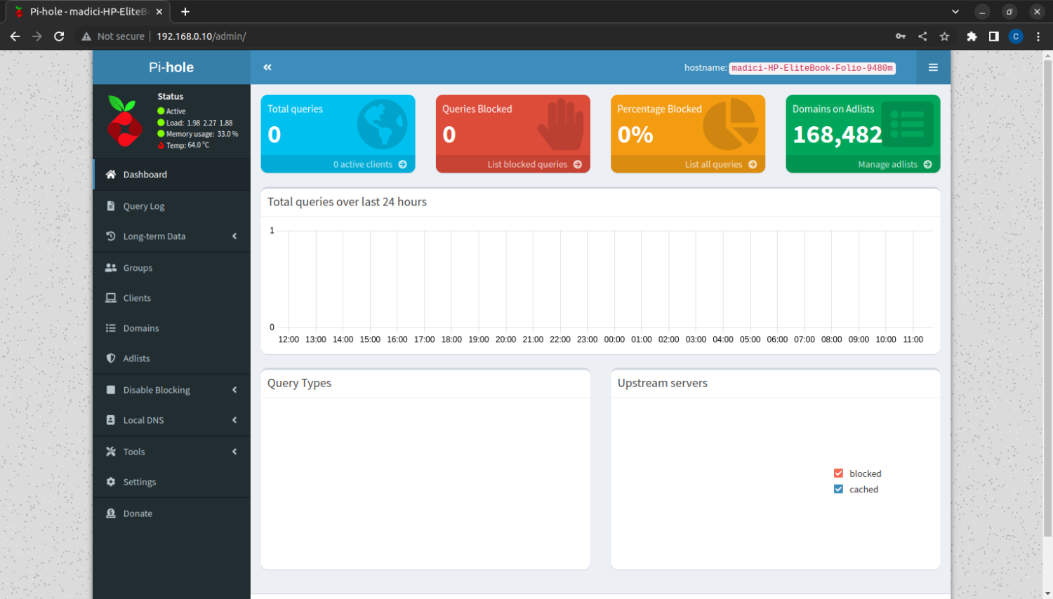
Task: Click the Local DNS address book icon
Action: coord(111,420)
